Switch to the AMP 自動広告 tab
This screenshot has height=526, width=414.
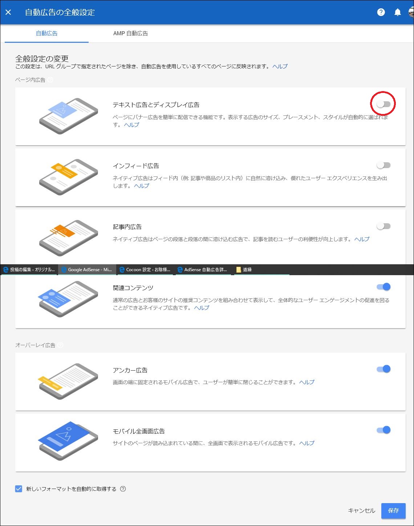coord(130,33)
